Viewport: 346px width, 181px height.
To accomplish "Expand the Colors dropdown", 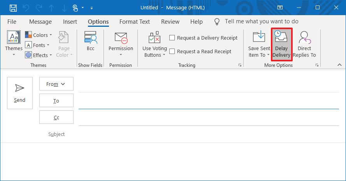I will click(x=38, y=35).
